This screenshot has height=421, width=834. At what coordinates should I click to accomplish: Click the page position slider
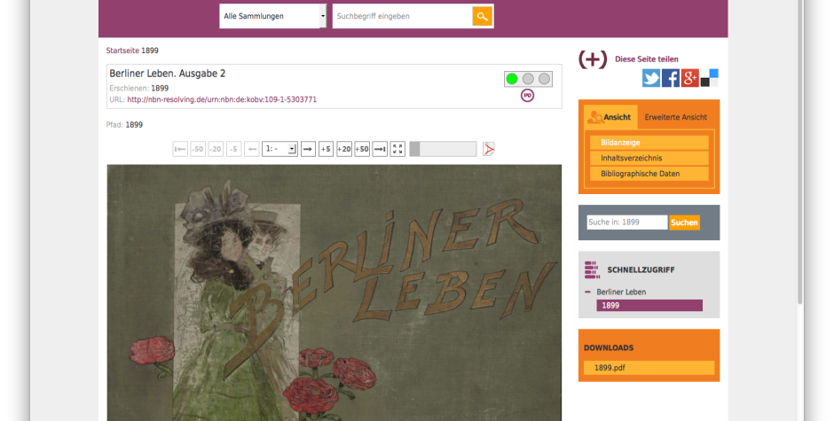pyautogui.click(x=443, y=150)
